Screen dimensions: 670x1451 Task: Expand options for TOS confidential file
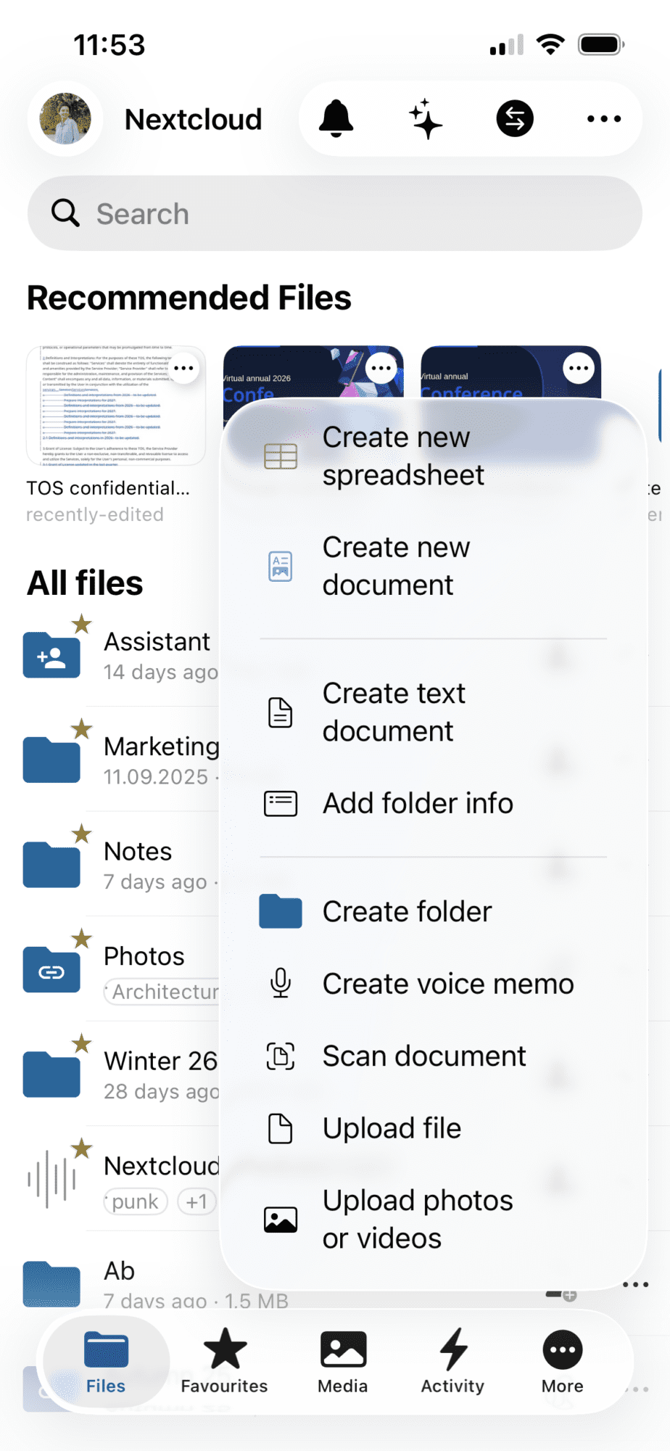[x=184, y=369]
